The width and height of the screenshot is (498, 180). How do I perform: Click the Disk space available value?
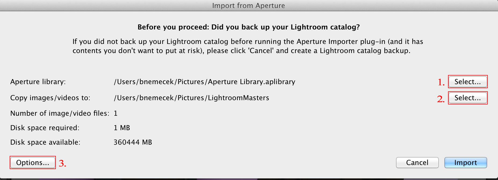point(133,142)
